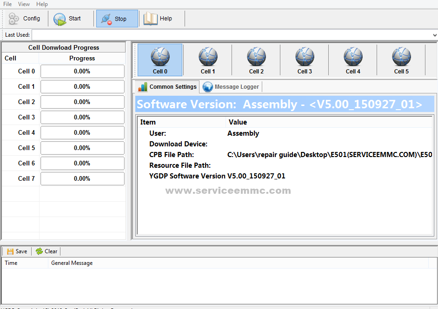
Task: Select the Cell 0 globe icon
Action: point(159,57)
